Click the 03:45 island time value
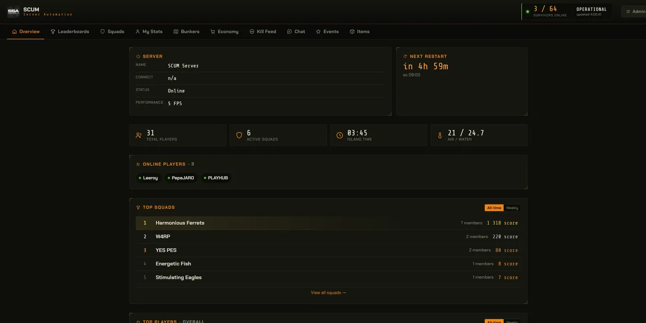 357,133
